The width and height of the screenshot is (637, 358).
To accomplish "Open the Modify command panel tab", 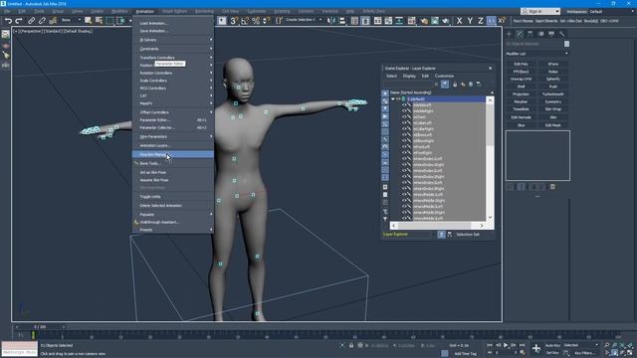I will click(x=520, y=34).
